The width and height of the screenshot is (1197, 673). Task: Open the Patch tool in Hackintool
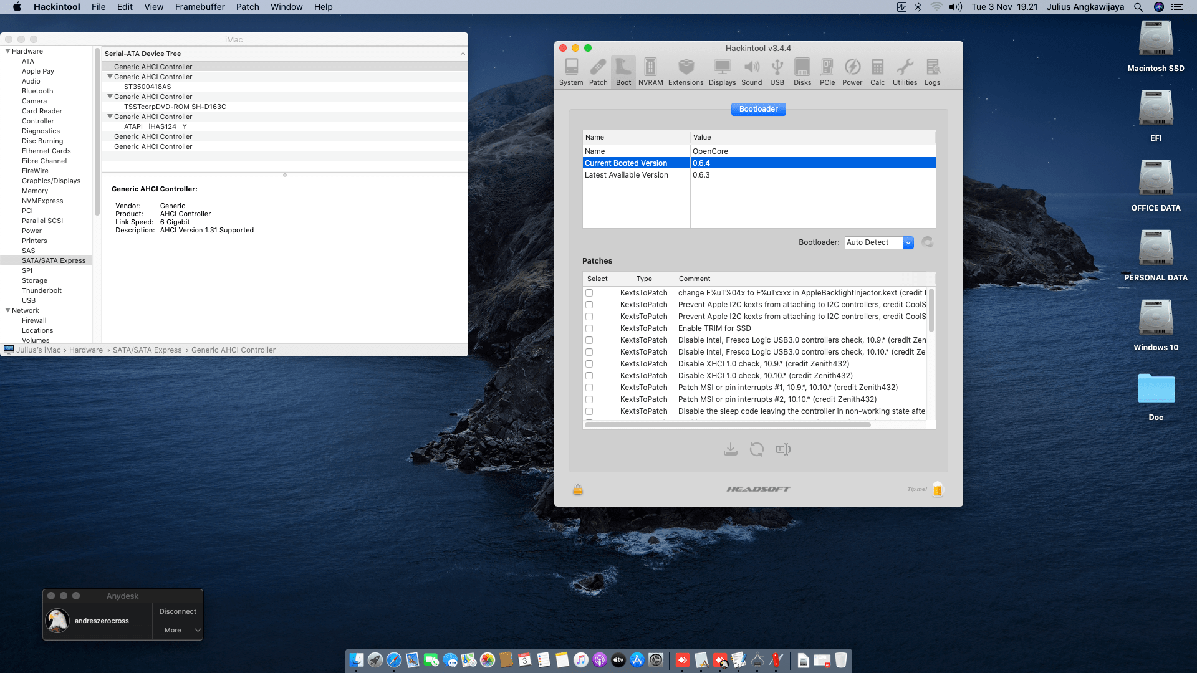(x=598, y=72)
